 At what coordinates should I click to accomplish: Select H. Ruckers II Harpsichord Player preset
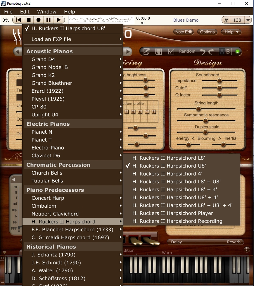[182, 213]
